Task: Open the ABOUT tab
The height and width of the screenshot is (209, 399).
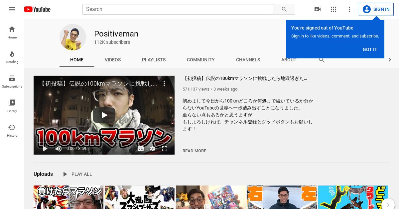Action: tap(289, 61)
